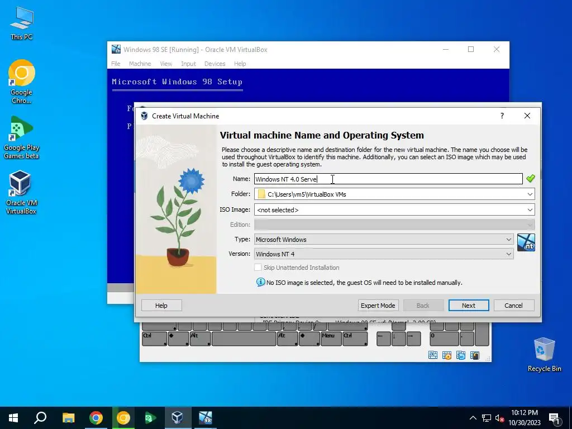Click the Google Play Games taskbar icon

tap(150, 418)
